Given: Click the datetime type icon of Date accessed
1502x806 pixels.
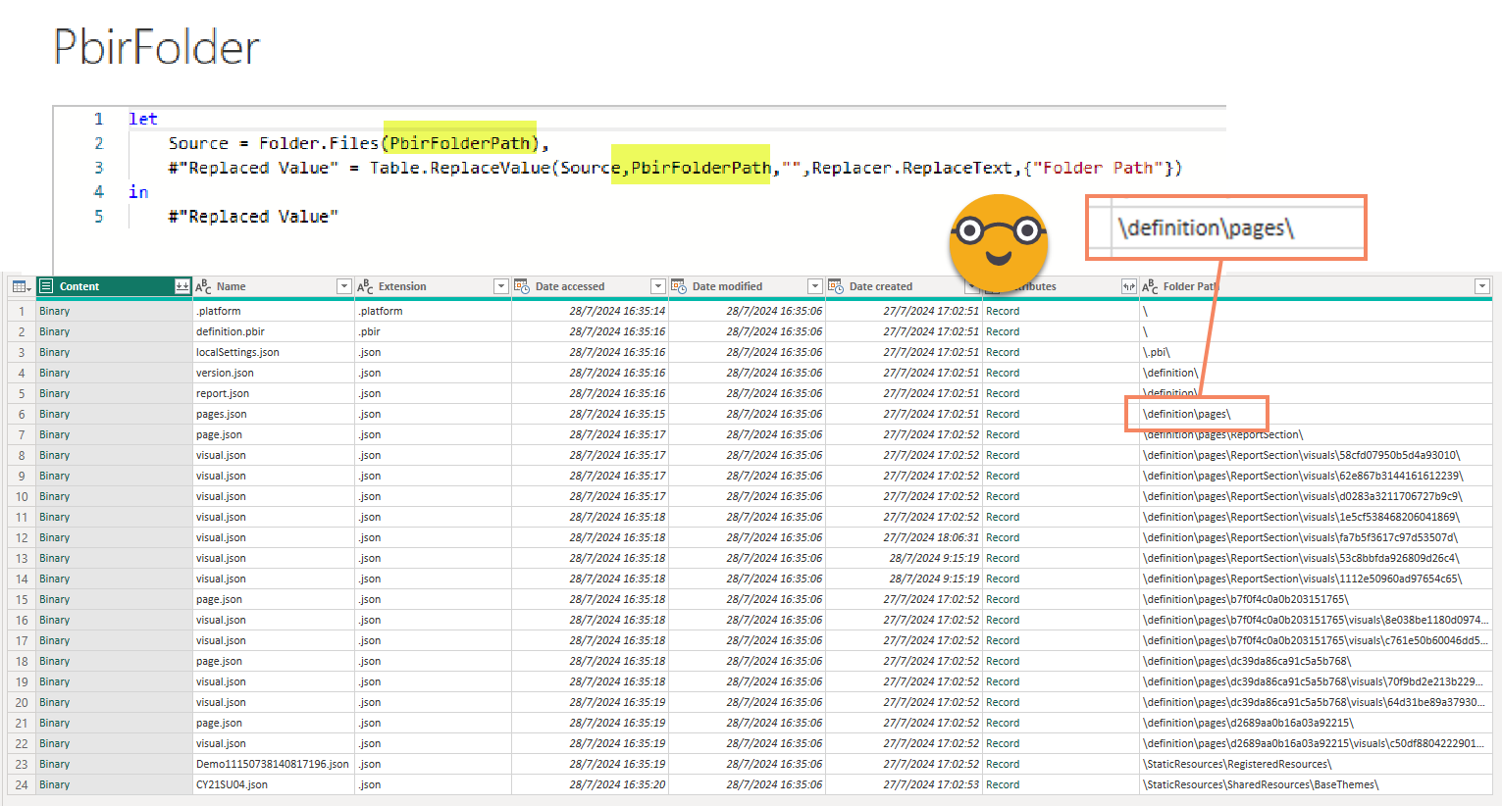Looking at the screenshot, I should 522,286.
